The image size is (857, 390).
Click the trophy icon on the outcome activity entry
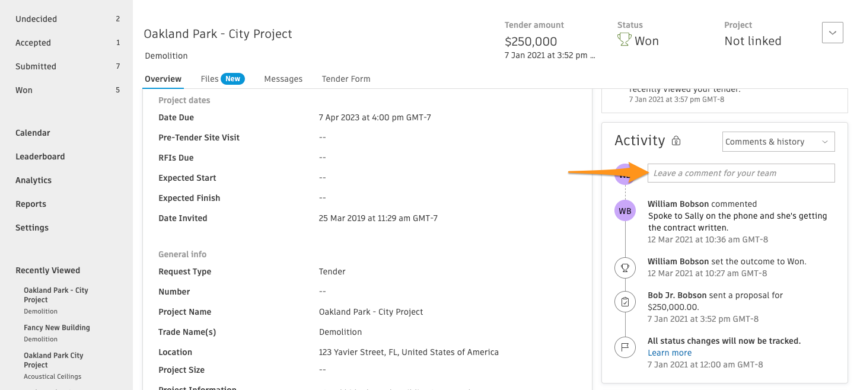click(x=625, y=267)
